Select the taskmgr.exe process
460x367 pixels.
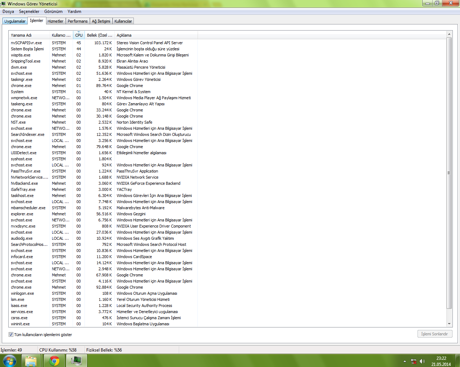pos(103,79)
